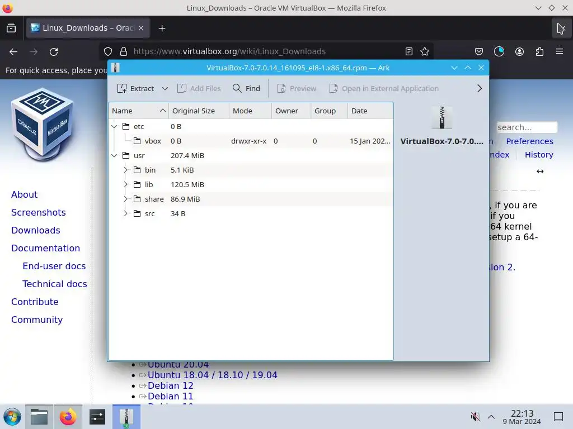The height and width of the screenshot is (429, 573).
Task: Expand the lib folder
Action: coord(125,184)
